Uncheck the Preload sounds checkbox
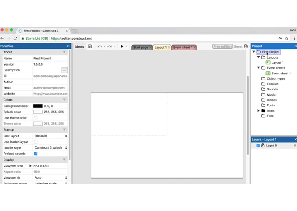Image resolution: width=297 pixels, height=211 pixels. (x=35, y=154)
